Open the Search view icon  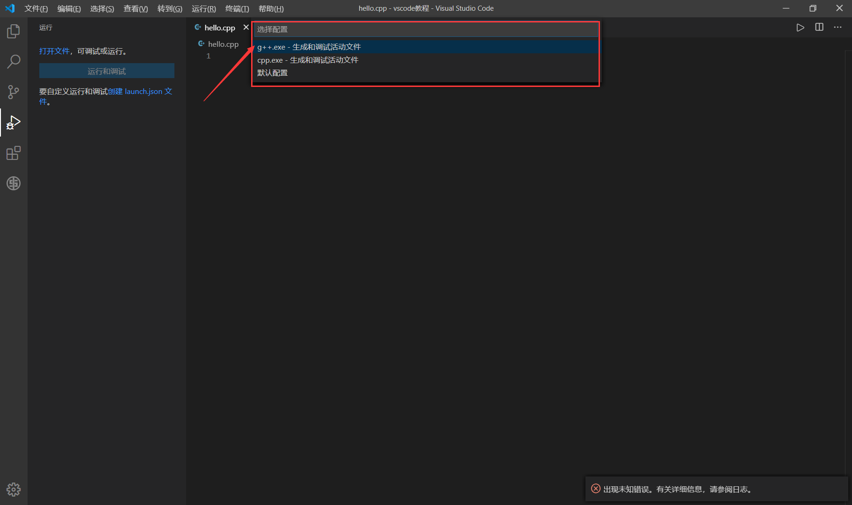coord(14,61)
